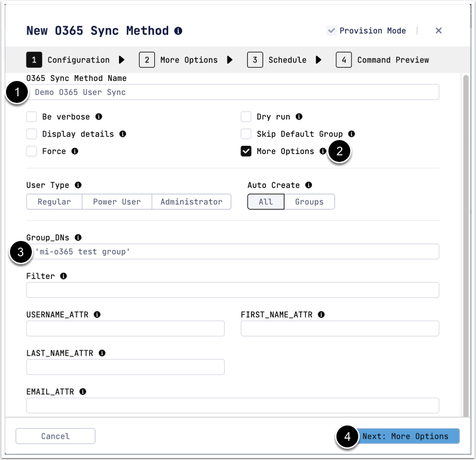Go to step 2 More Options

pos(178,60)
